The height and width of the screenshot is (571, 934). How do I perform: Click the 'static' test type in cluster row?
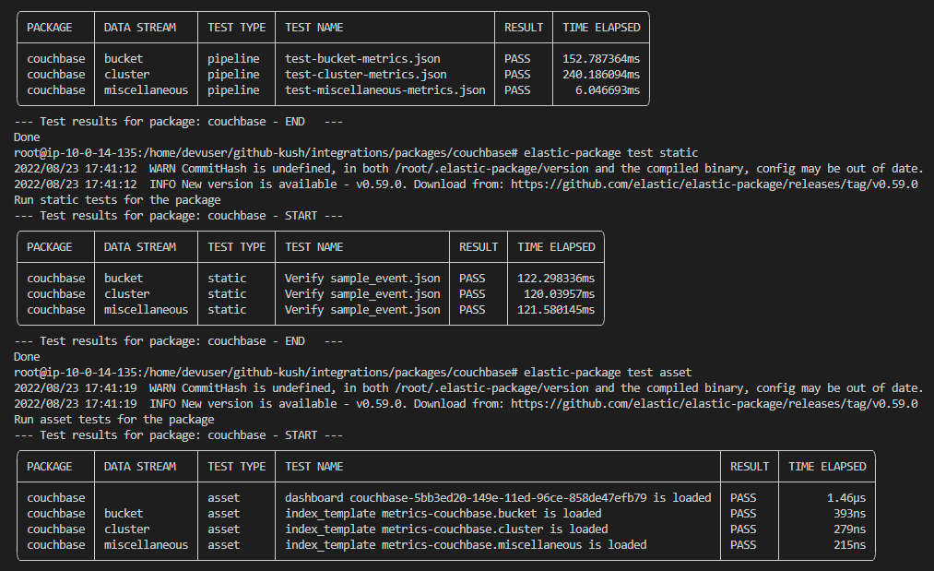[x=227, y=294]
